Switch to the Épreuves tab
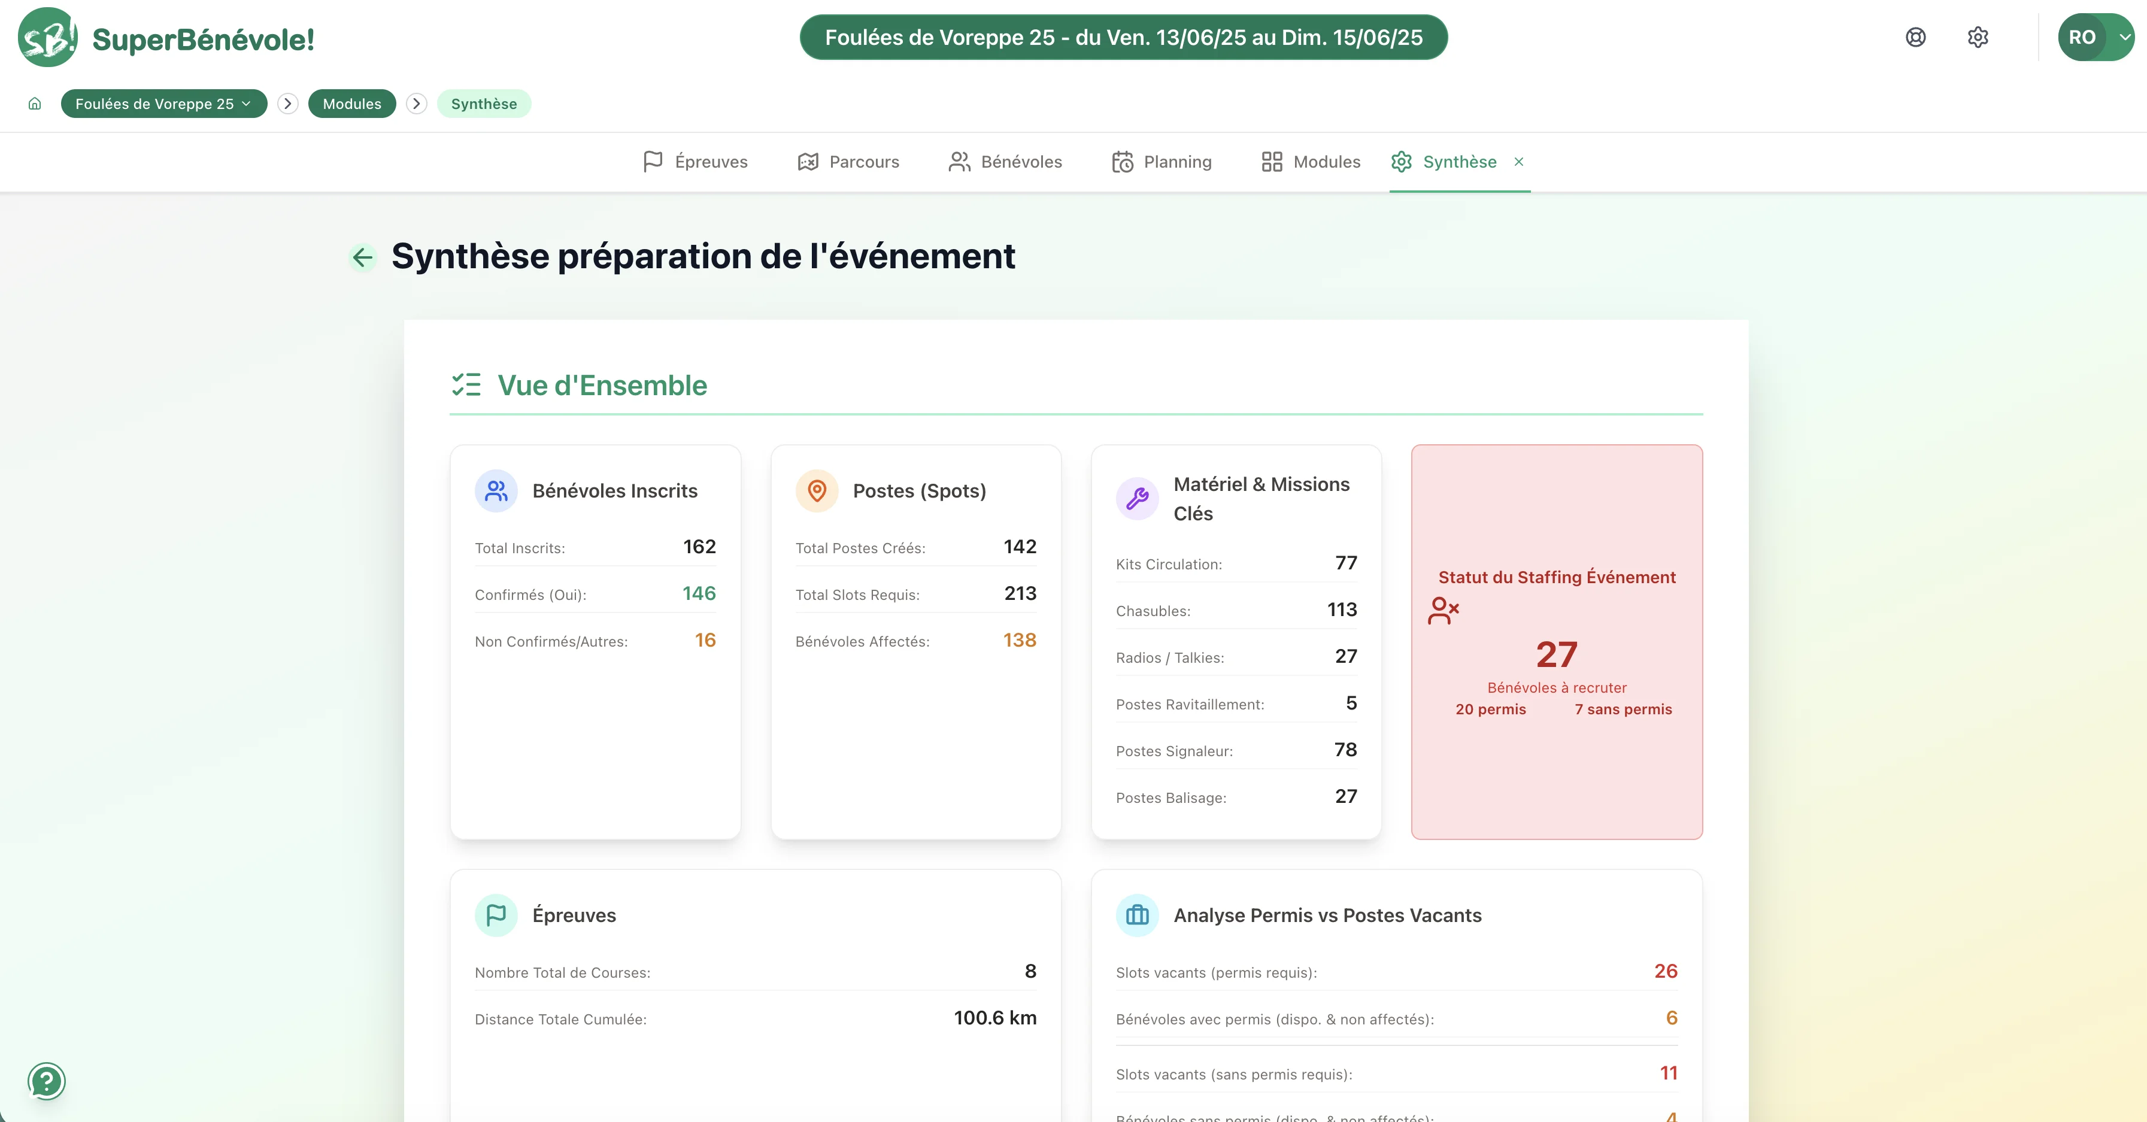The image size is (2147, 1122). [695, 162]
